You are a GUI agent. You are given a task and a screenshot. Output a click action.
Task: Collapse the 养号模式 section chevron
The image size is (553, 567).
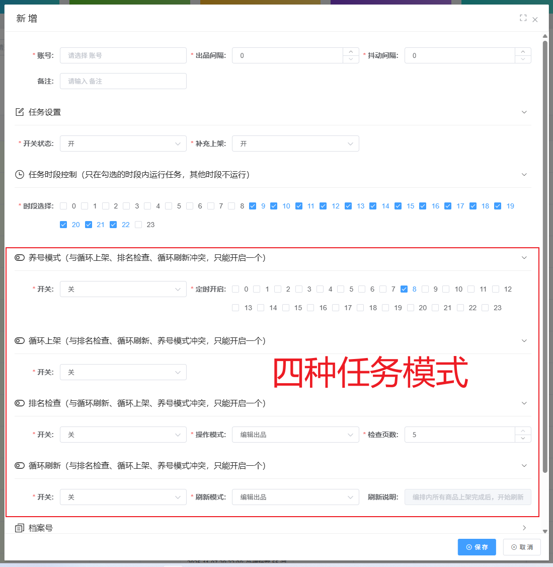pos(524,257)
